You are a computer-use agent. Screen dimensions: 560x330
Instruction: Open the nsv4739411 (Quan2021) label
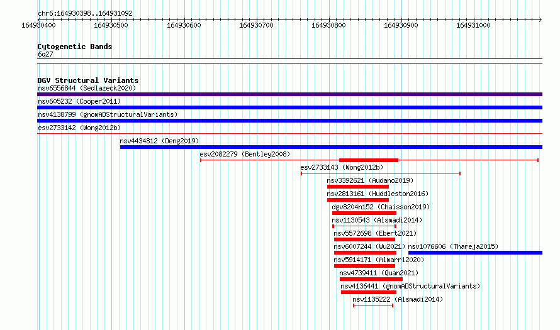(x=379, y=273)
